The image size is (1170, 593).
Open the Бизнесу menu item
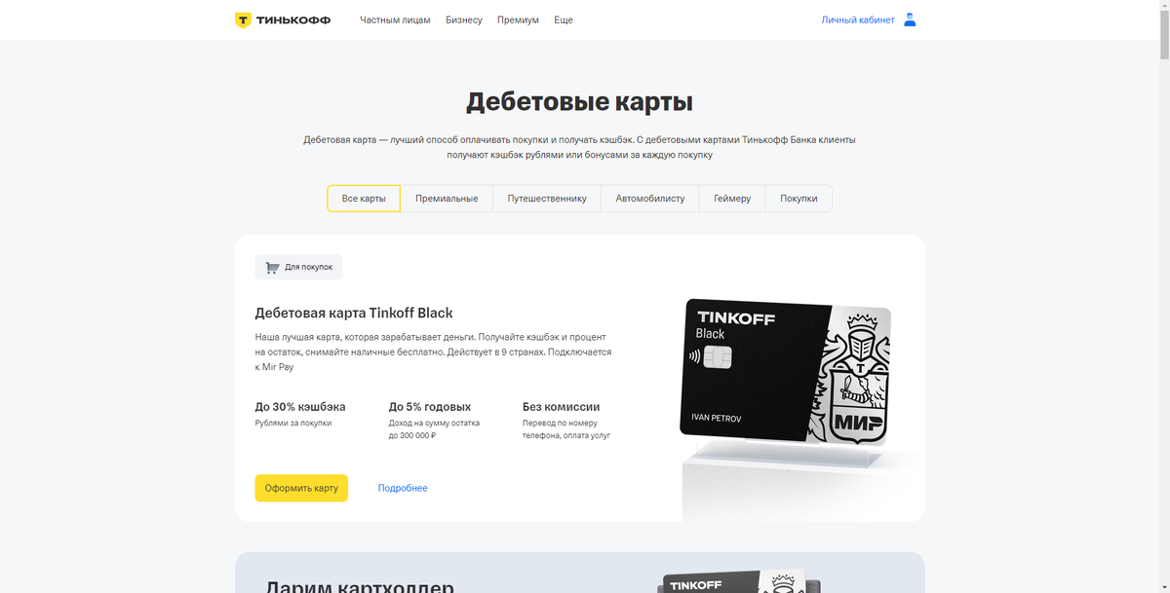(464, 19)
